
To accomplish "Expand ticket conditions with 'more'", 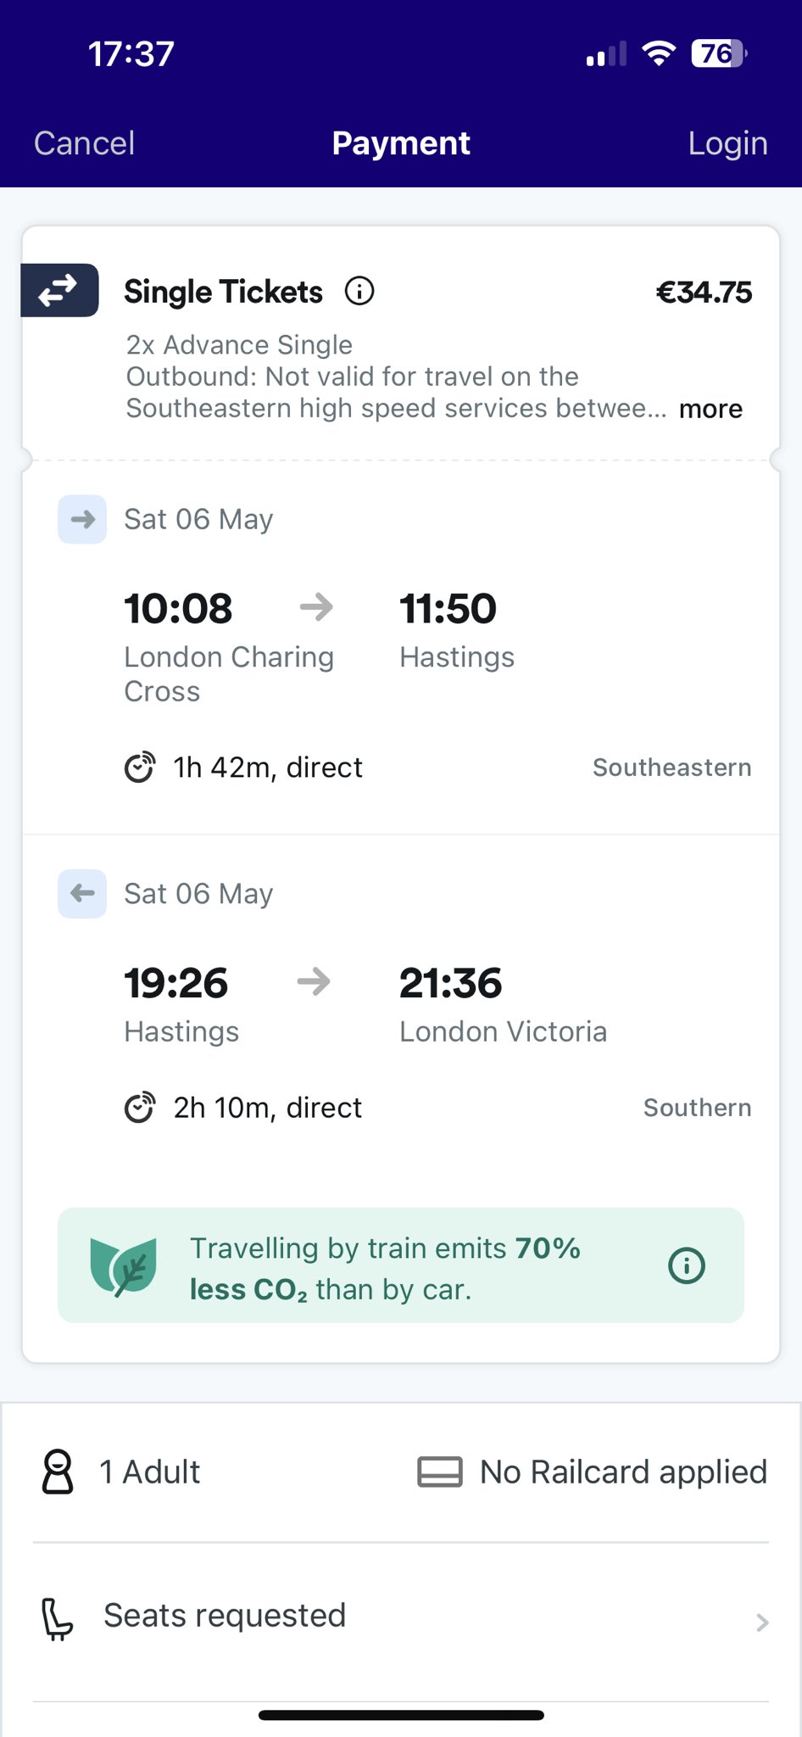I will pos(710,409).
